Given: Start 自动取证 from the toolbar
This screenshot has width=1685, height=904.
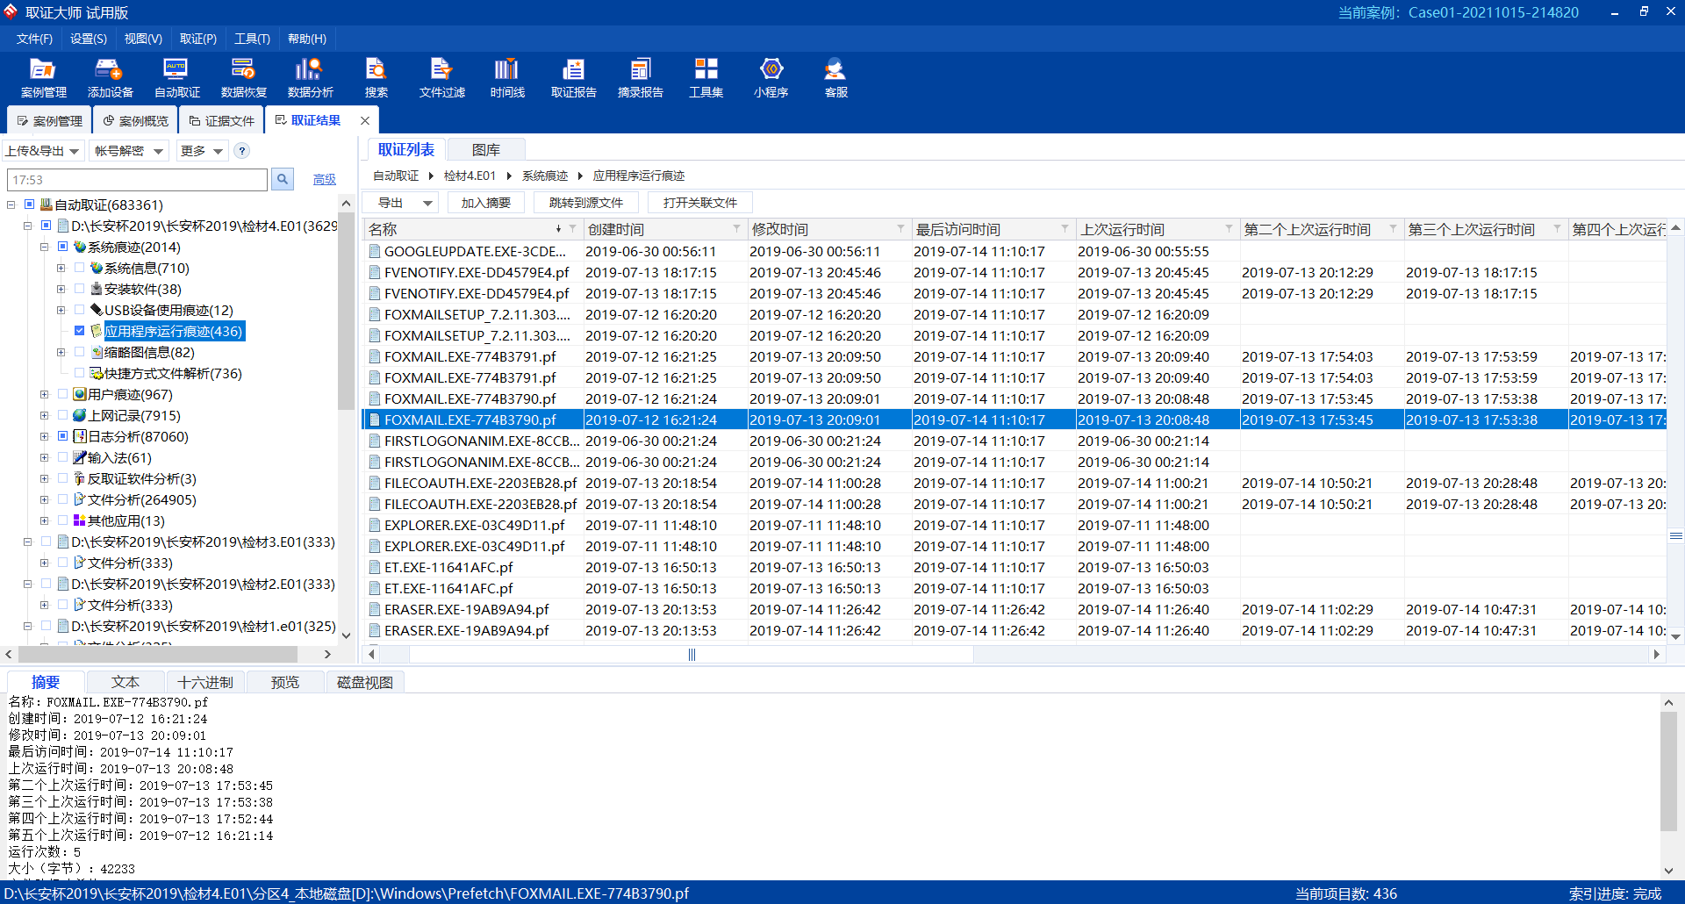Looking at the screenshot, I should click(176, 77).
